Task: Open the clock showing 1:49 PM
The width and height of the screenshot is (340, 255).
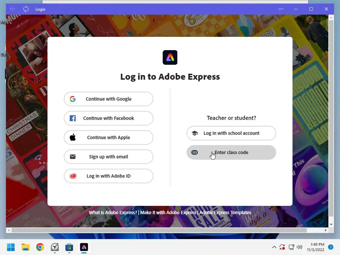Action: coord(316,247)
